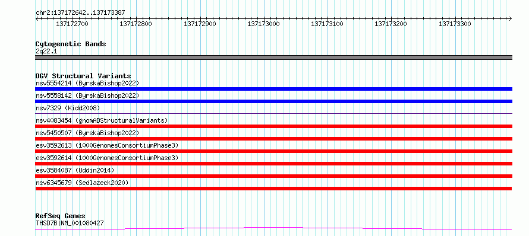
Task: Click ruler tick label 137172800
Action: 136,24
